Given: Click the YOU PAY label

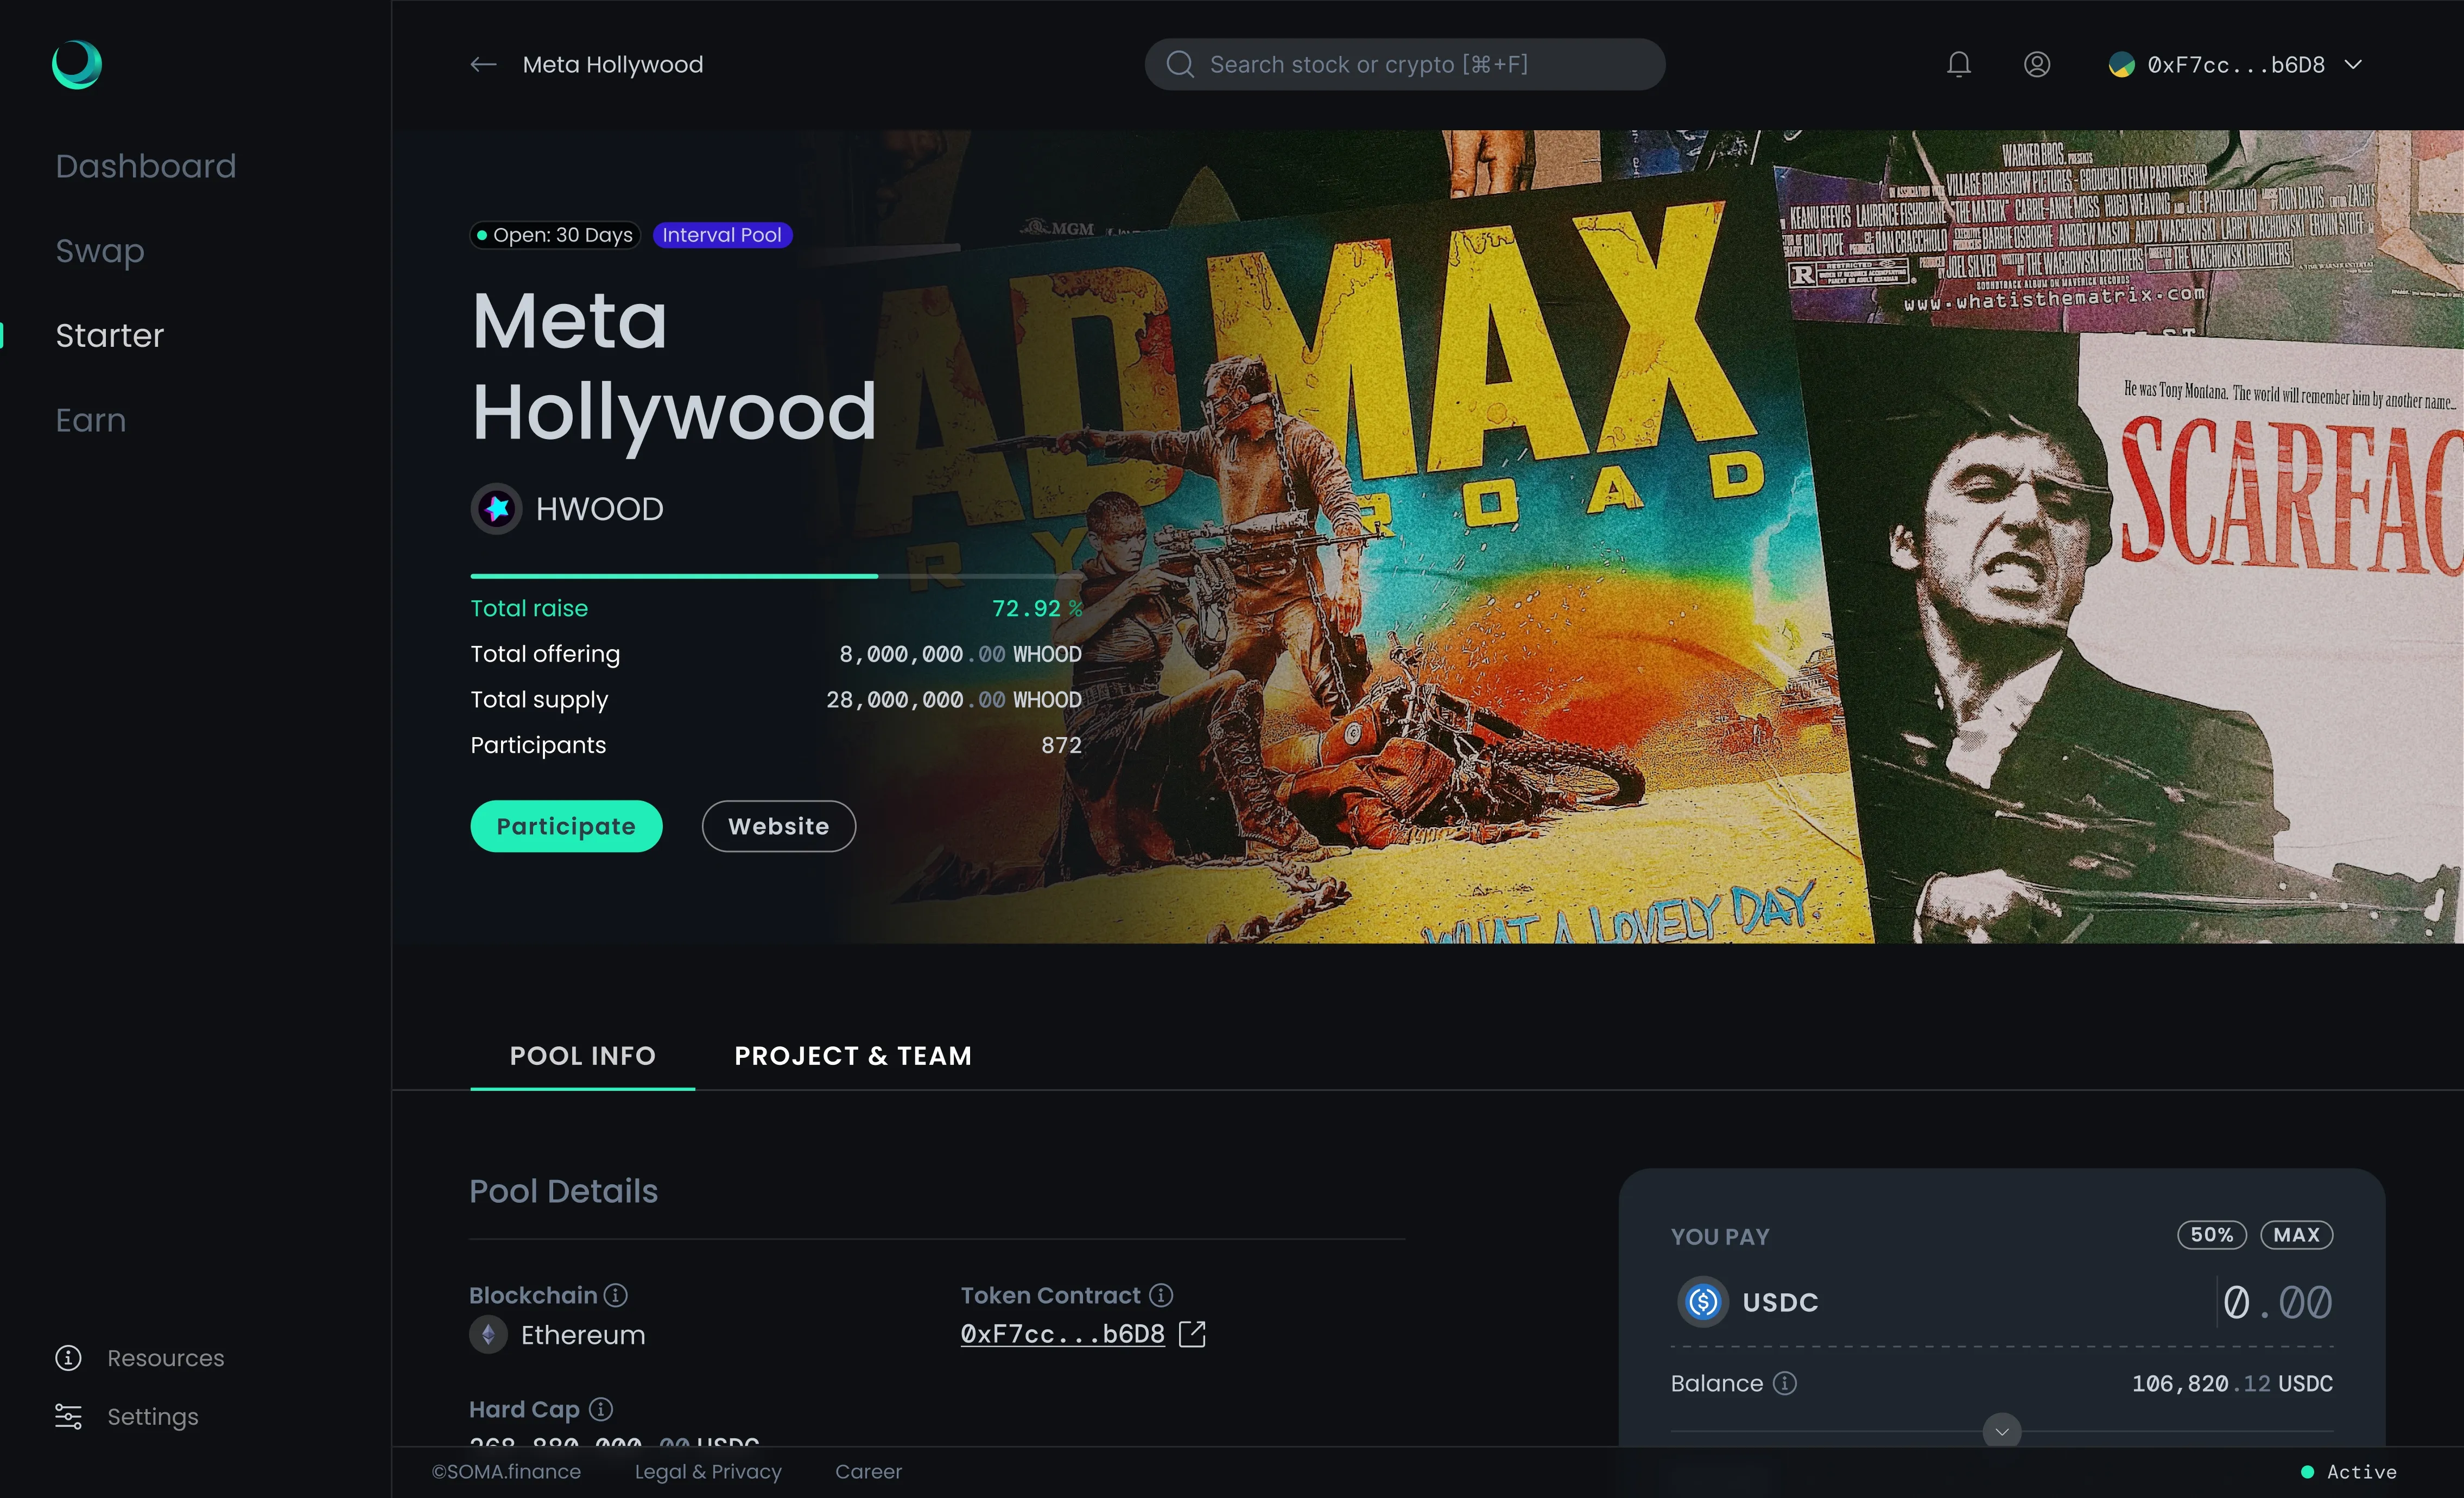Looking at the screenshot, I should tap(1720, 1237).
